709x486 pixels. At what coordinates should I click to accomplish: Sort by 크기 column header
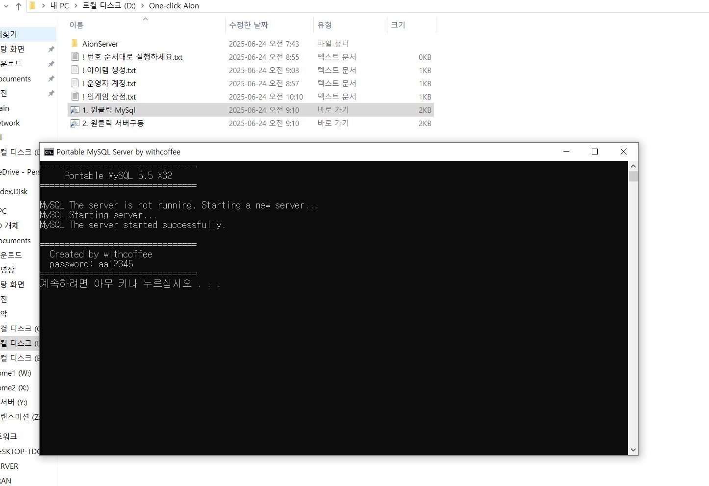pos(398,25)
